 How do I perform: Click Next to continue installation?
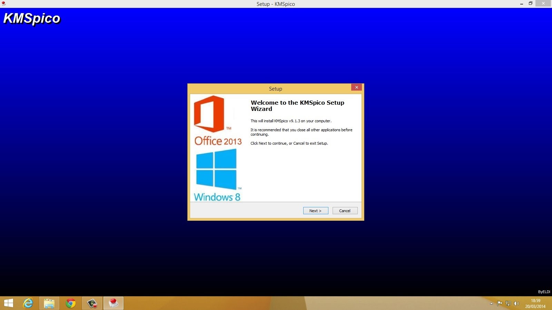coord(315,210)
